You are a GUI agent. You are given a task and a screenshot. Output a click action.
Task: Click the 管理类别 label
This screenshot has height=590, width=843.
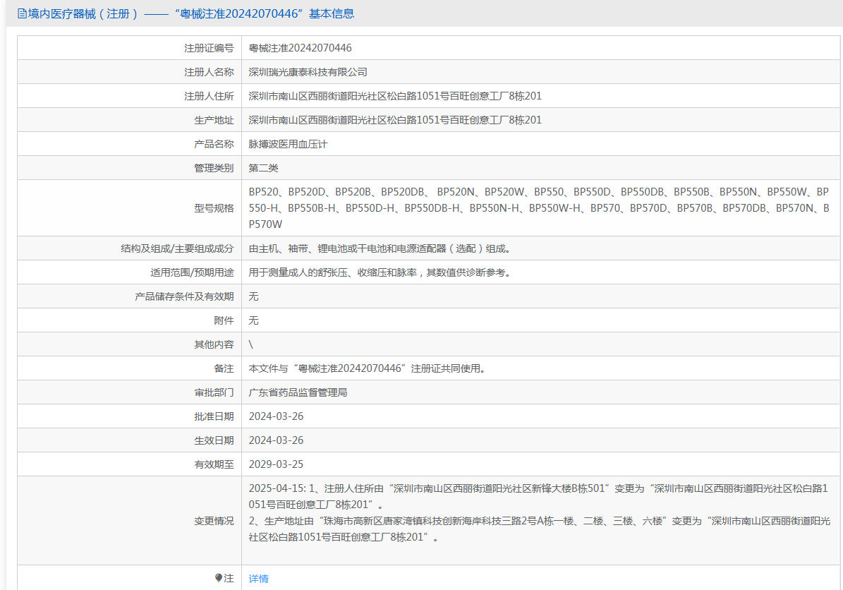(214, 168)
